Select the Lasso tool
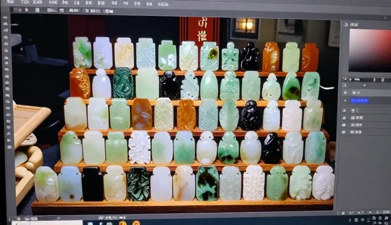Image resolution: width=391 pixels, height=225 pixels. click(x=6, y=31)
